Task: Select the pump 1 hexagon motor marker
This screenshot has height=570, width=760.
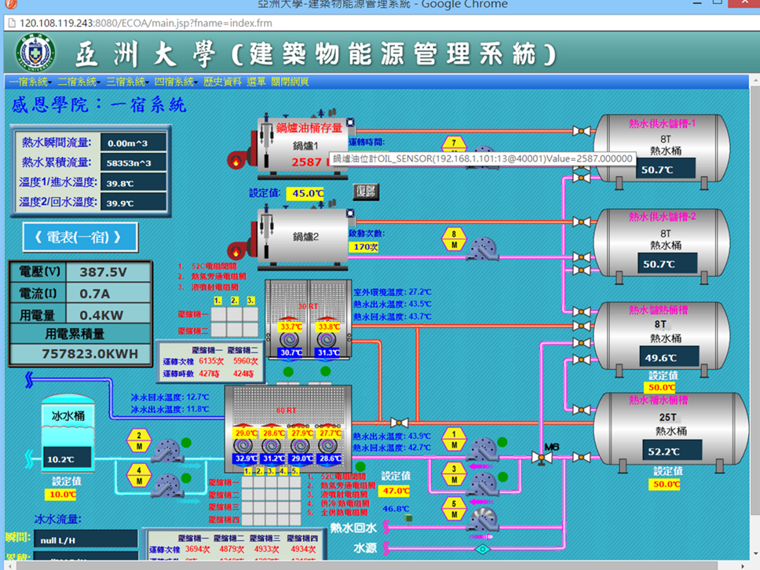Action: click(454, 439)
